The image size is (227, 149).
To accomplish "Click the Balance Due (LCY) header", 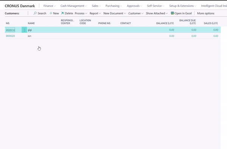I will pos(188,22).
